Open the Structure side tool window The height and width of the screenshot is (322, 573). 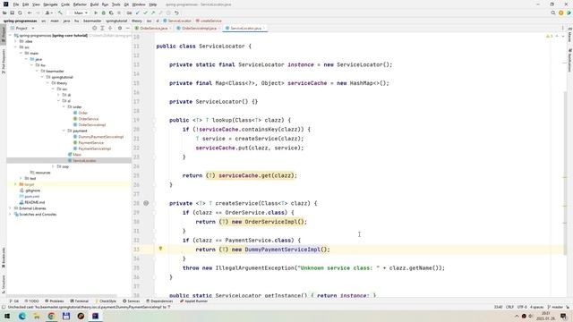[4, 284]
